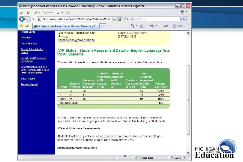Click the principal's email address link
The width and height of the screenshot is (243, 162).
point(77,40)
